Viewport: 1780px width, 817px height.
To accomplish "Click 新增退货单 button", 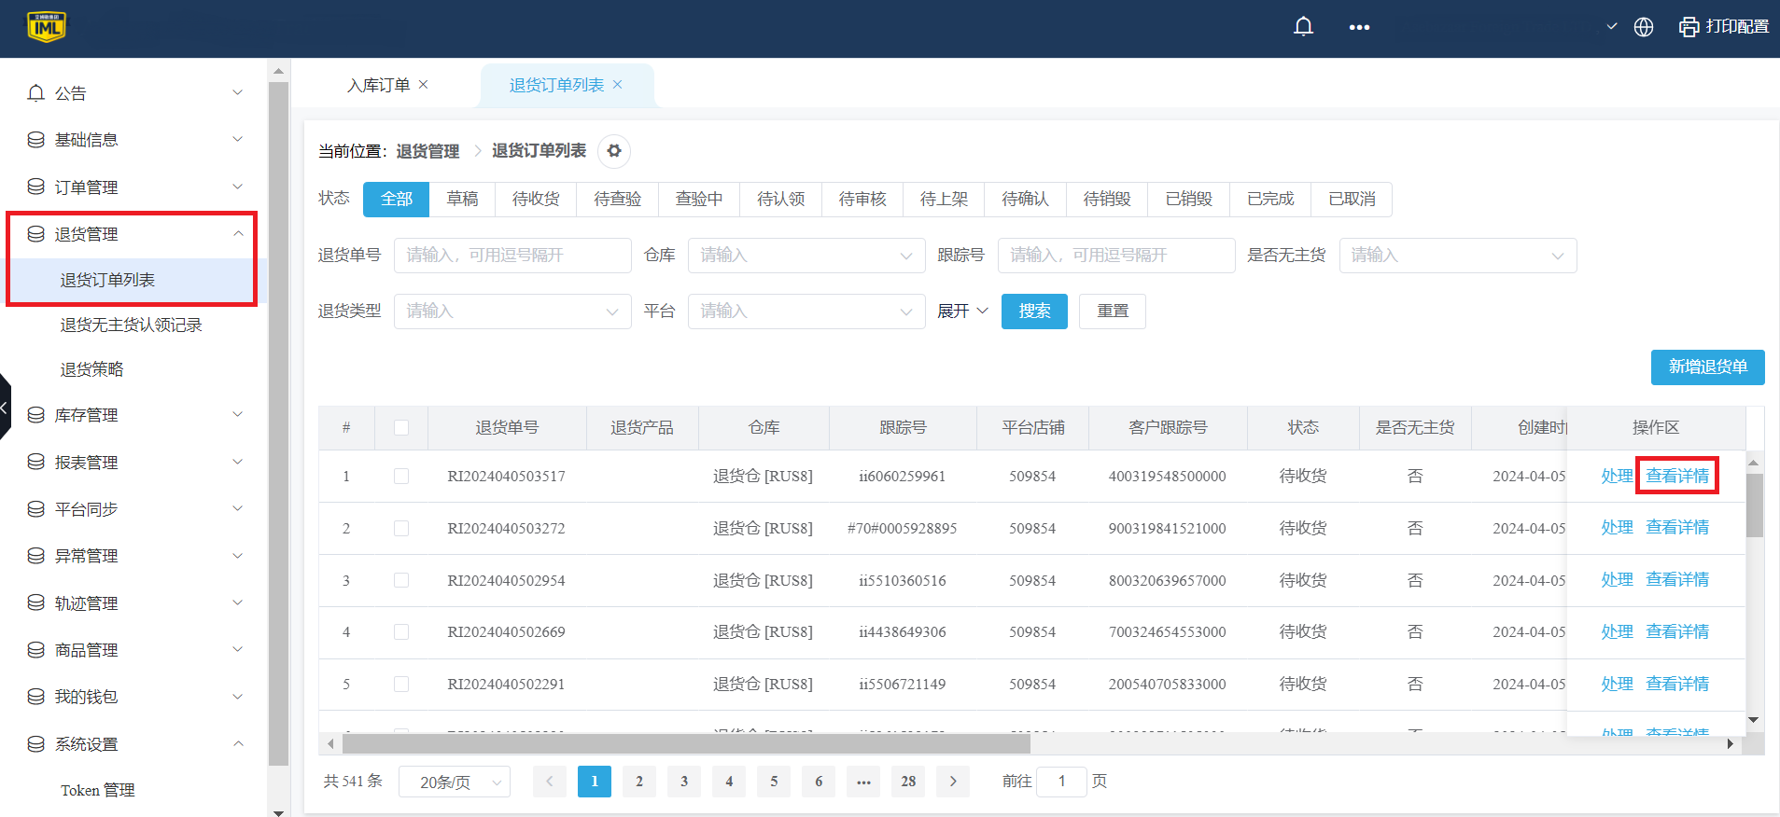I will [x=1707, y=367].
